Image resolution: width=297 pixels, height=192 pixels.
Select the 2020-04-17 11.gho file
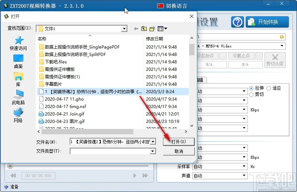click(64, 99)
